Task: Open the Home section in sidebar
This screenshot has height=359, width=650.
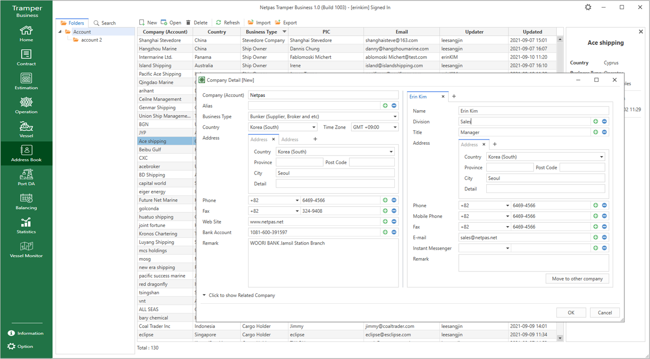Action: coord(26,34)
